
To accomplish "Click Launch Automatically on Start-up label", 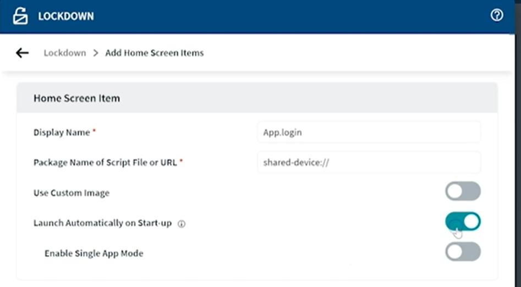I will pyautogui.click(x=102, y=223).
